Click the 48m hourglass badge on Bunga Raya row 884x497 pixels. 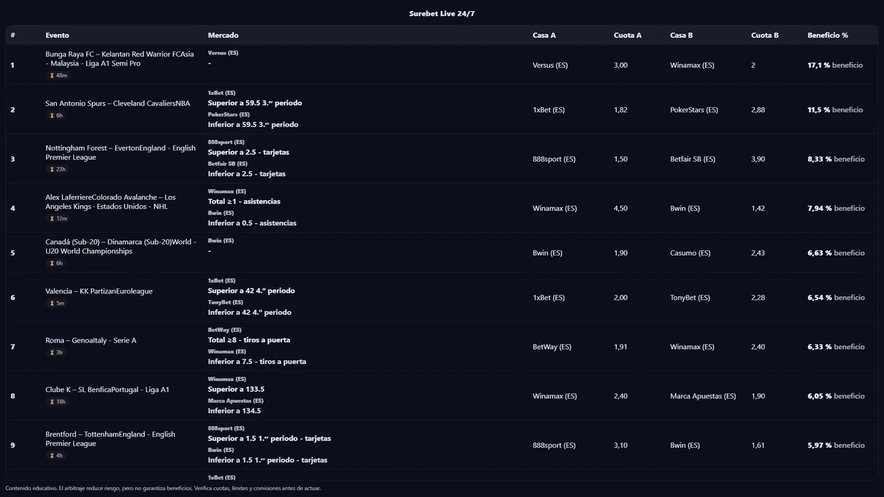pos(59,75)
